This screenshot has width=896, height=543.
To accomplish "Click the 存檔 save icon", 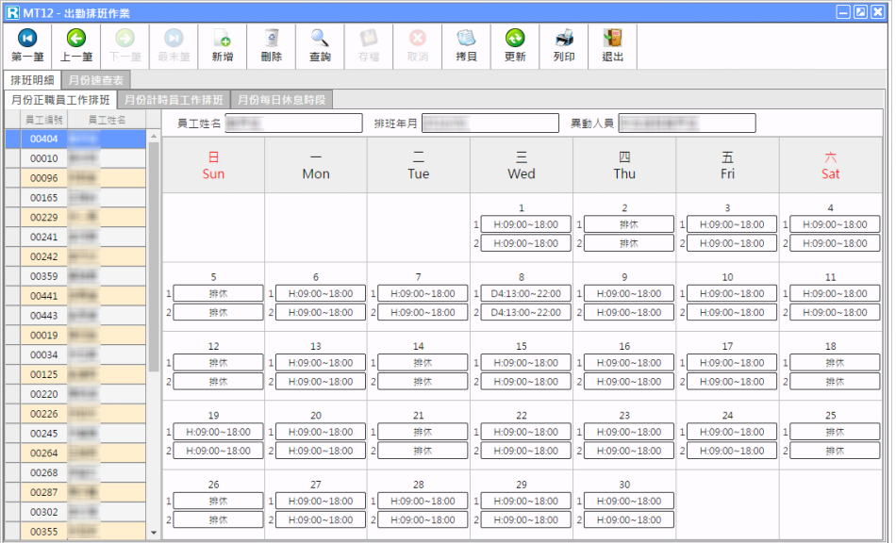I will 369,39.
